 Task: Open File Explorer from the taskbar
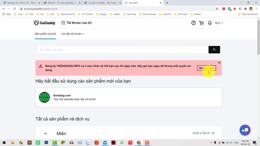[x=13, y=142]
